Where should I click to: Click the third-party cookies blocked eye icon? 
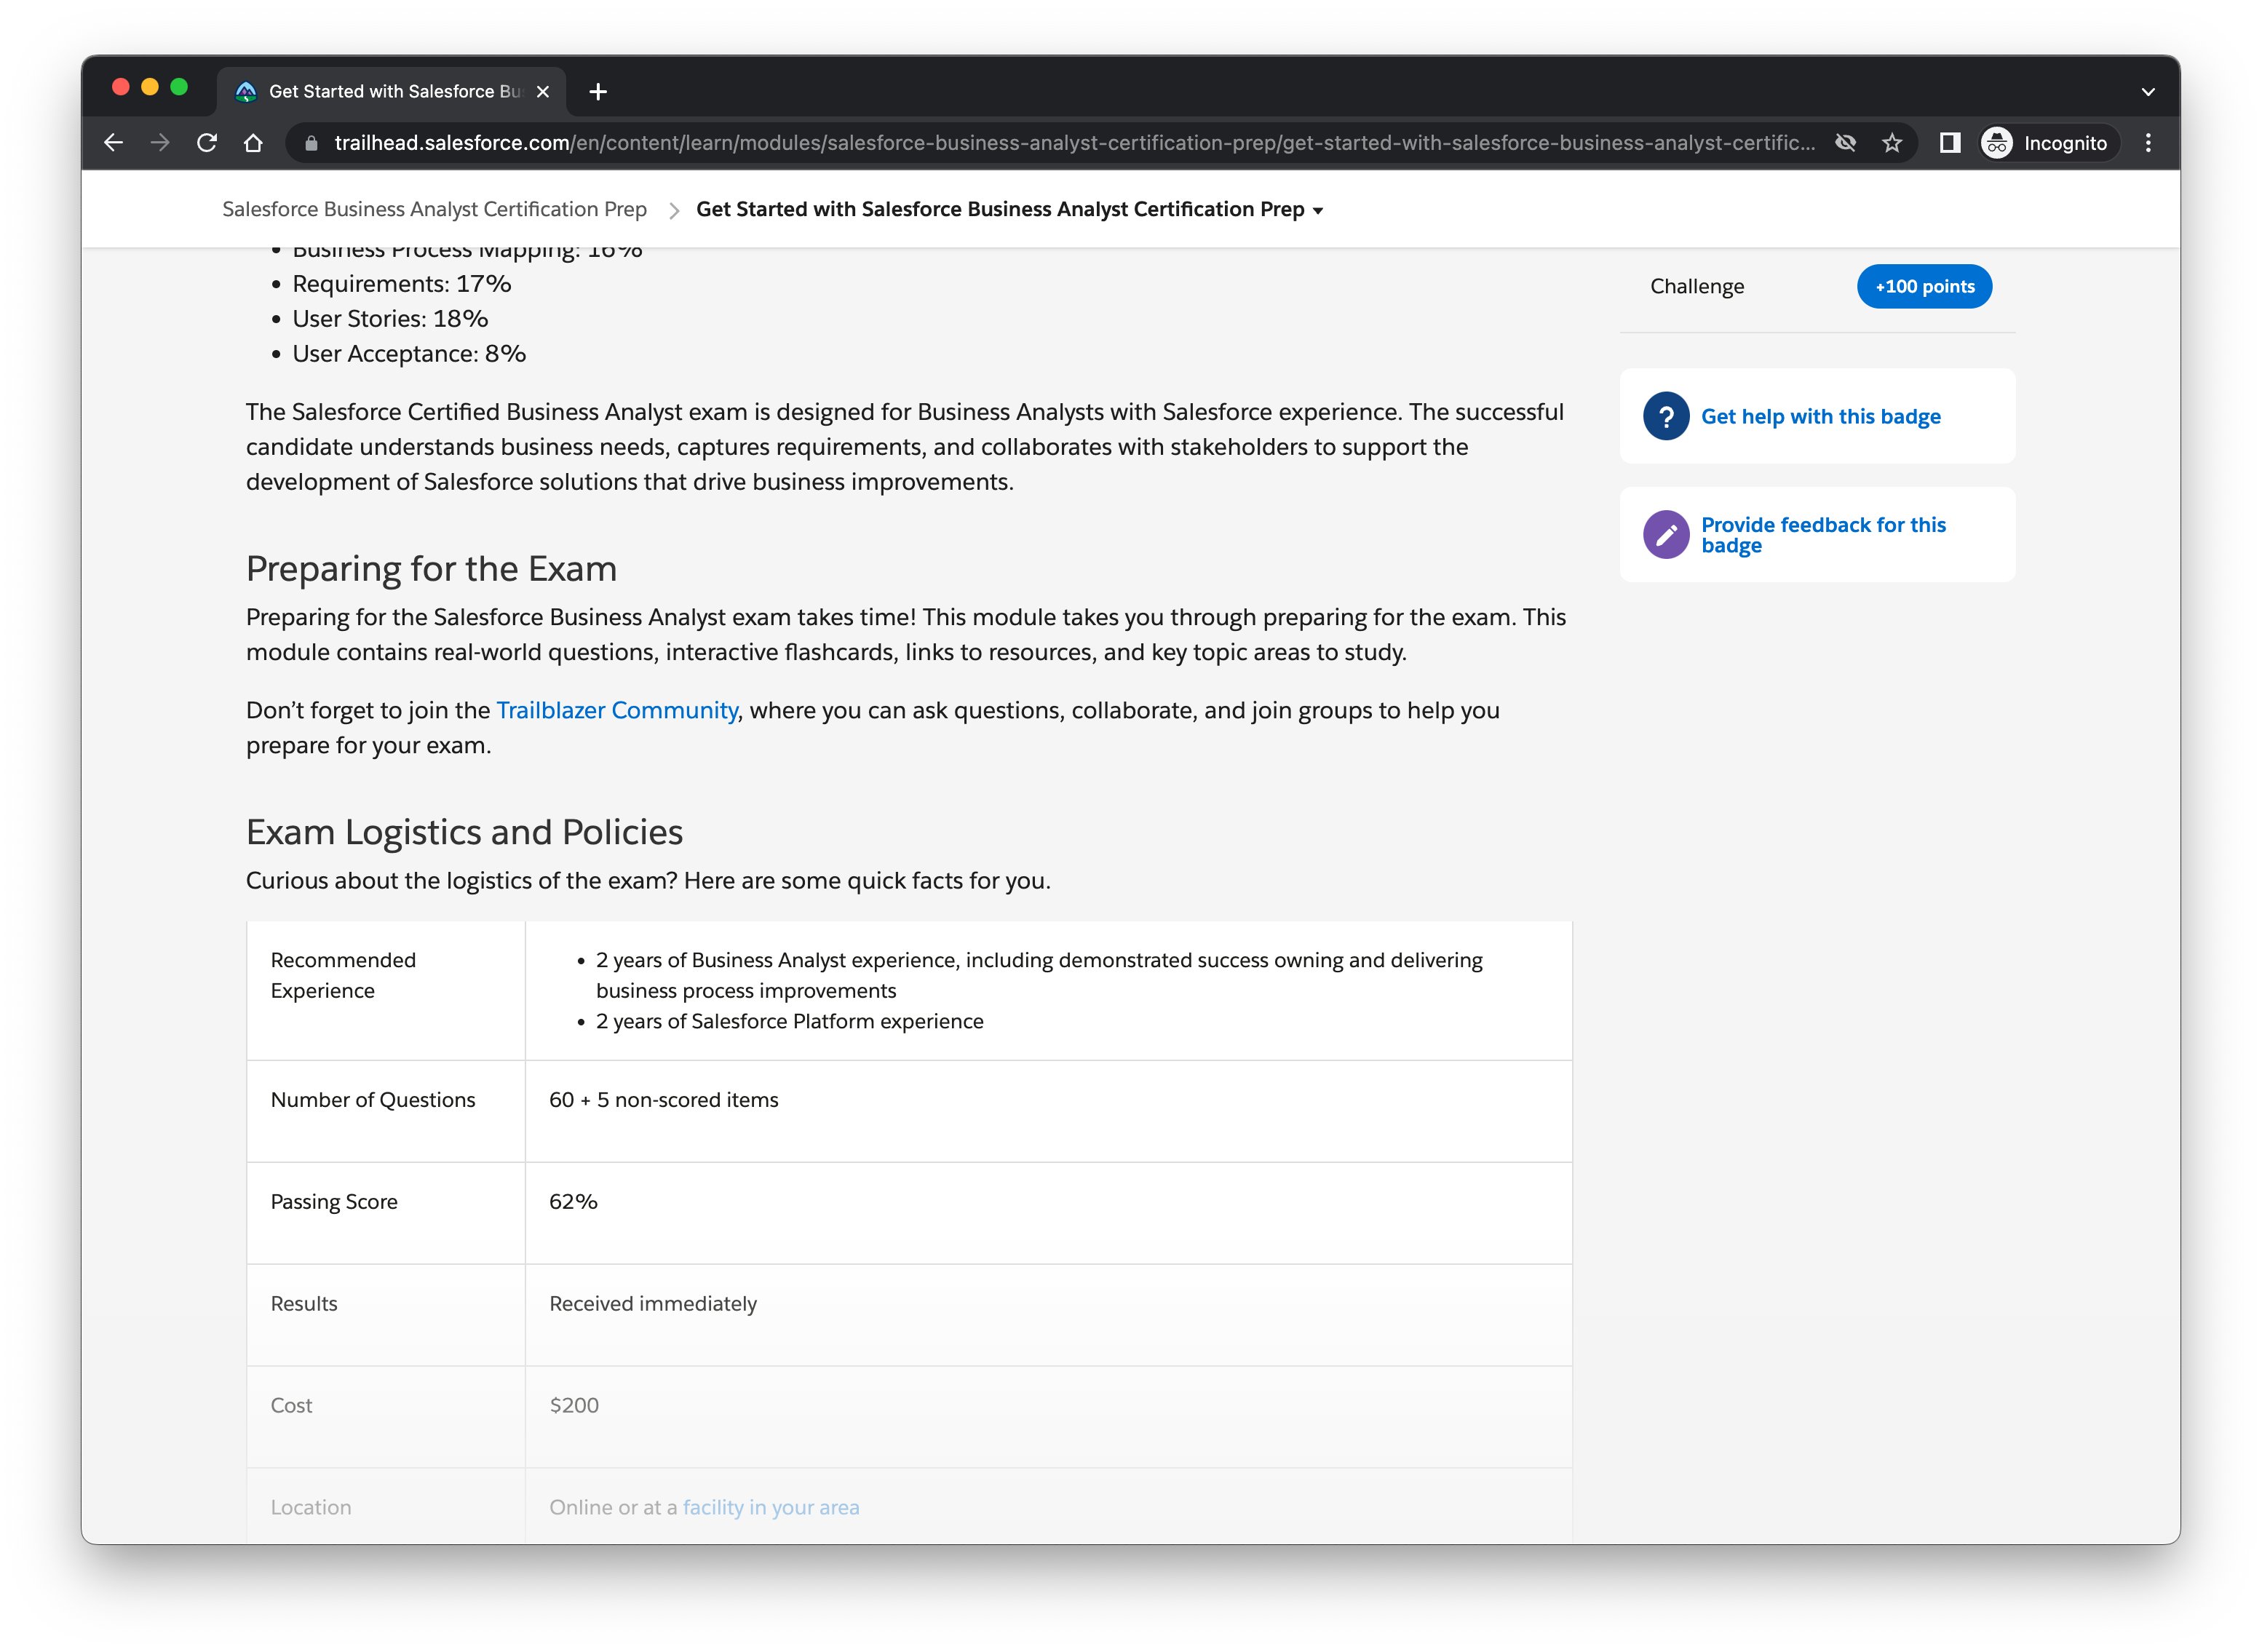point(1845,143)
